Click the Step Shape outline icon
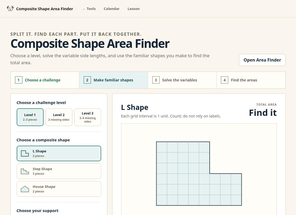 click(x=25, y=171)
